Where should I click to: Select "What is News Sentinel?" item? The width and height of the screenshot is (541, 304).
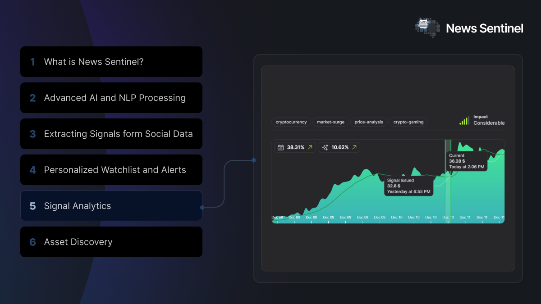(x=111, y=62)
